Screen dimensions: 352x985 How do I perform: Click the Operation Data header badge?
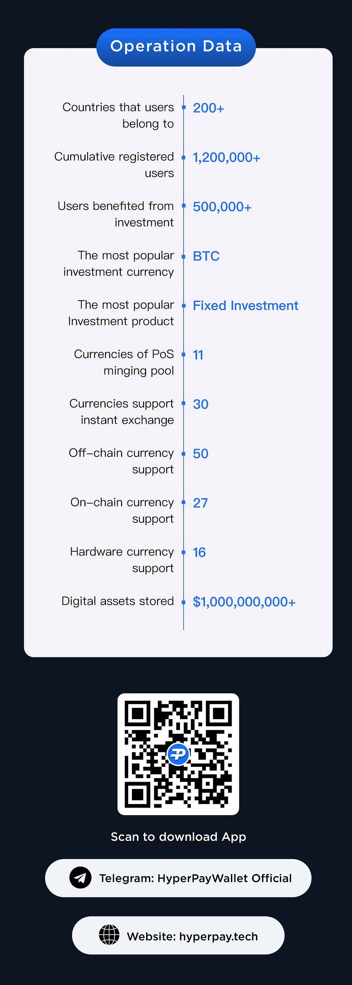pyautogui.click(x=176, y=47)
